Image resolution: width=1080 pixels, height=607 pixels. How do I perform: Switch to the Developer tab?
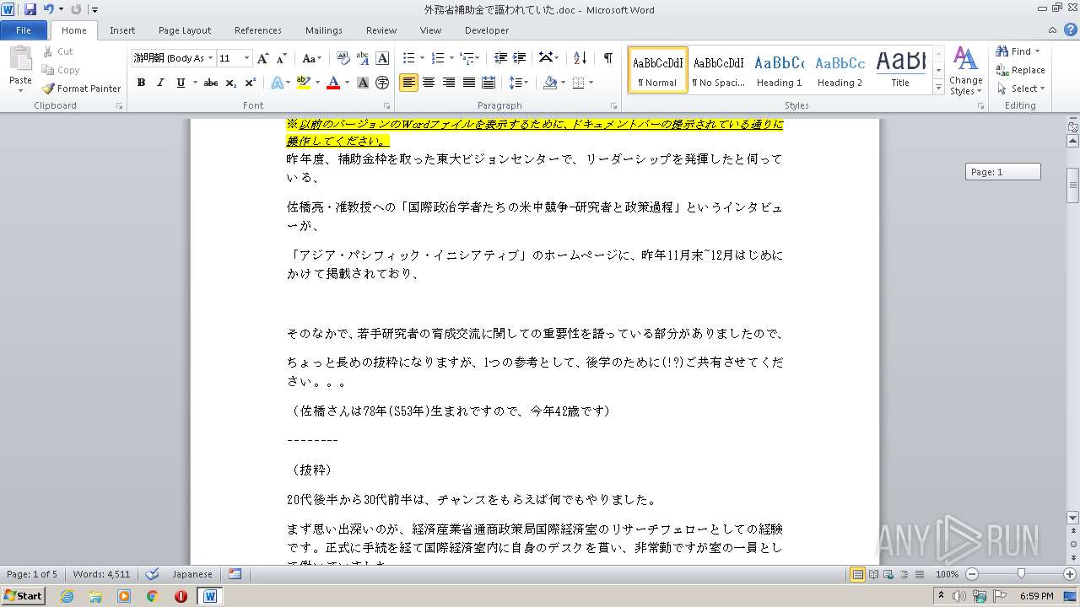pos(487,30)
